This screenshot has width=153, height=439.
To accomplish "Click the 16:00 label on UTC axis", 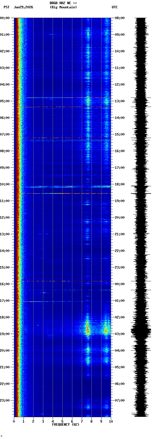I will (120, 151).
